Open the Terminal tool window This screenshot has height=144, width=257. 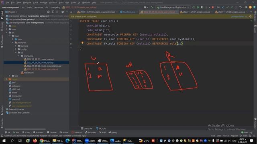[51, 132]
